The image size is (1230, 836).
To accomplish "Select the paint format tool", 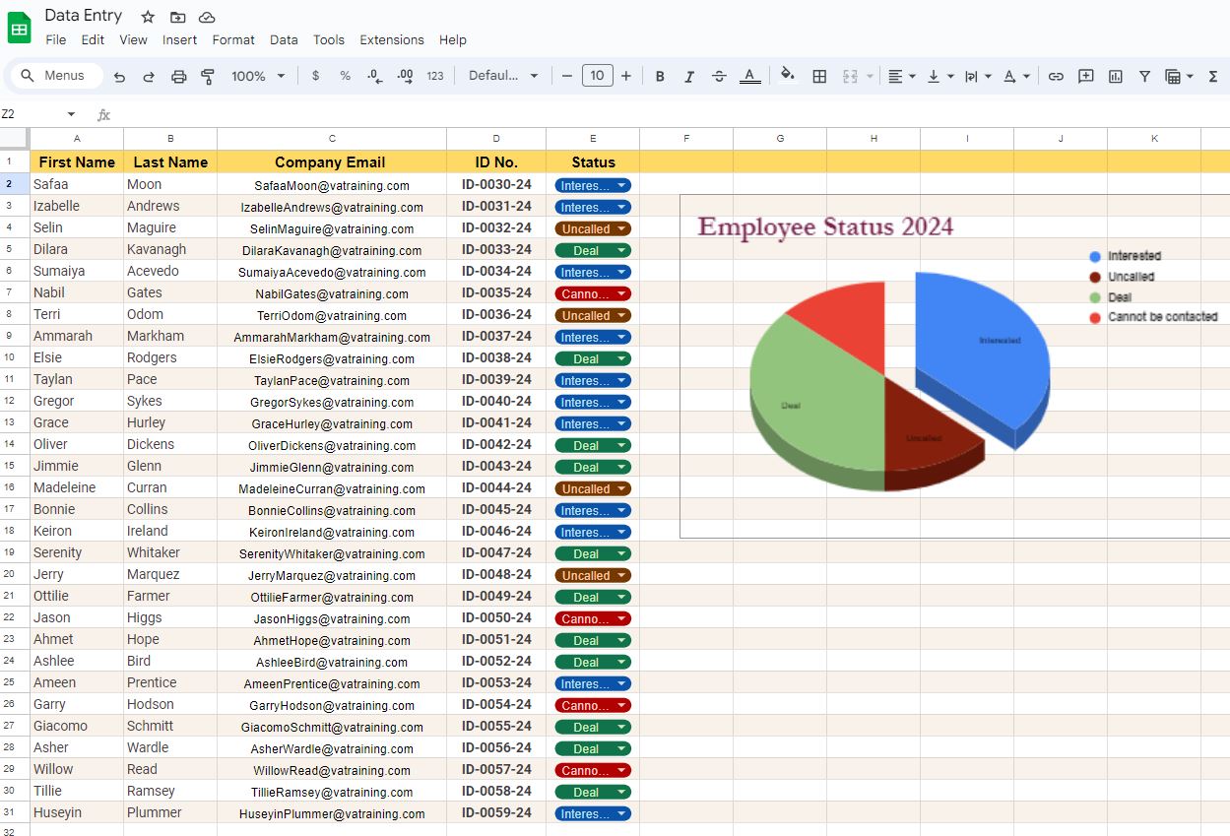I will point(208,76).
